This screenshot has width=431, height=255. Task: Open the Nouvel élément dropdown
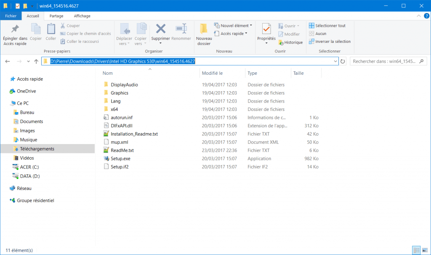(x=233, y=26)
